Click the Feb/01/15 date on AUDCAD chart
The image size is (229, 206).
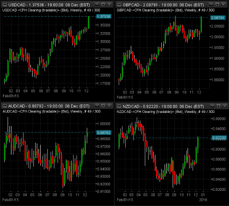click(x=11, y=200)
